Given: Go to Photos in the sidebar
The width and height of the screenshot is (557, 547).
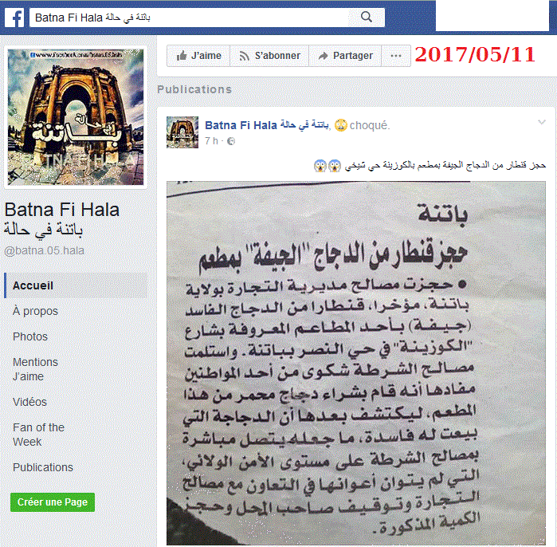Looking at the screenshot, I should tap(30, 336).
